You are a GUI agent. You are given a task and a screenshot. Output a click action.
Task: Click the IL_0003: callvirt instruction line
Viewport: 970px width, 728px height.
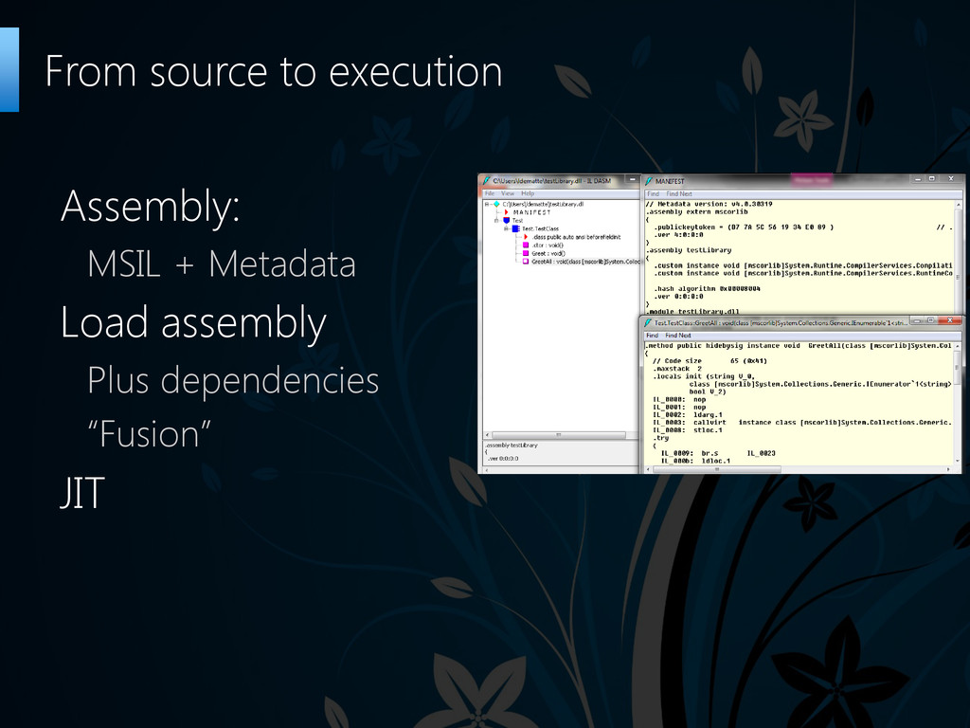801,422
